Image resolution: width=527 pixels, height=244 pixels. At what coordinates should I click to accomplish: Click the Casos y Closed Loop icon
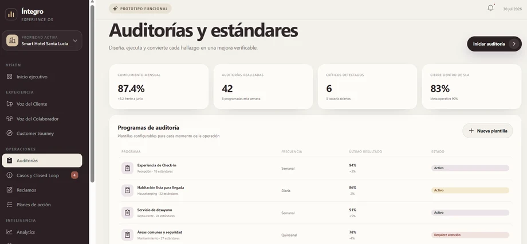[x=9, y=175]
